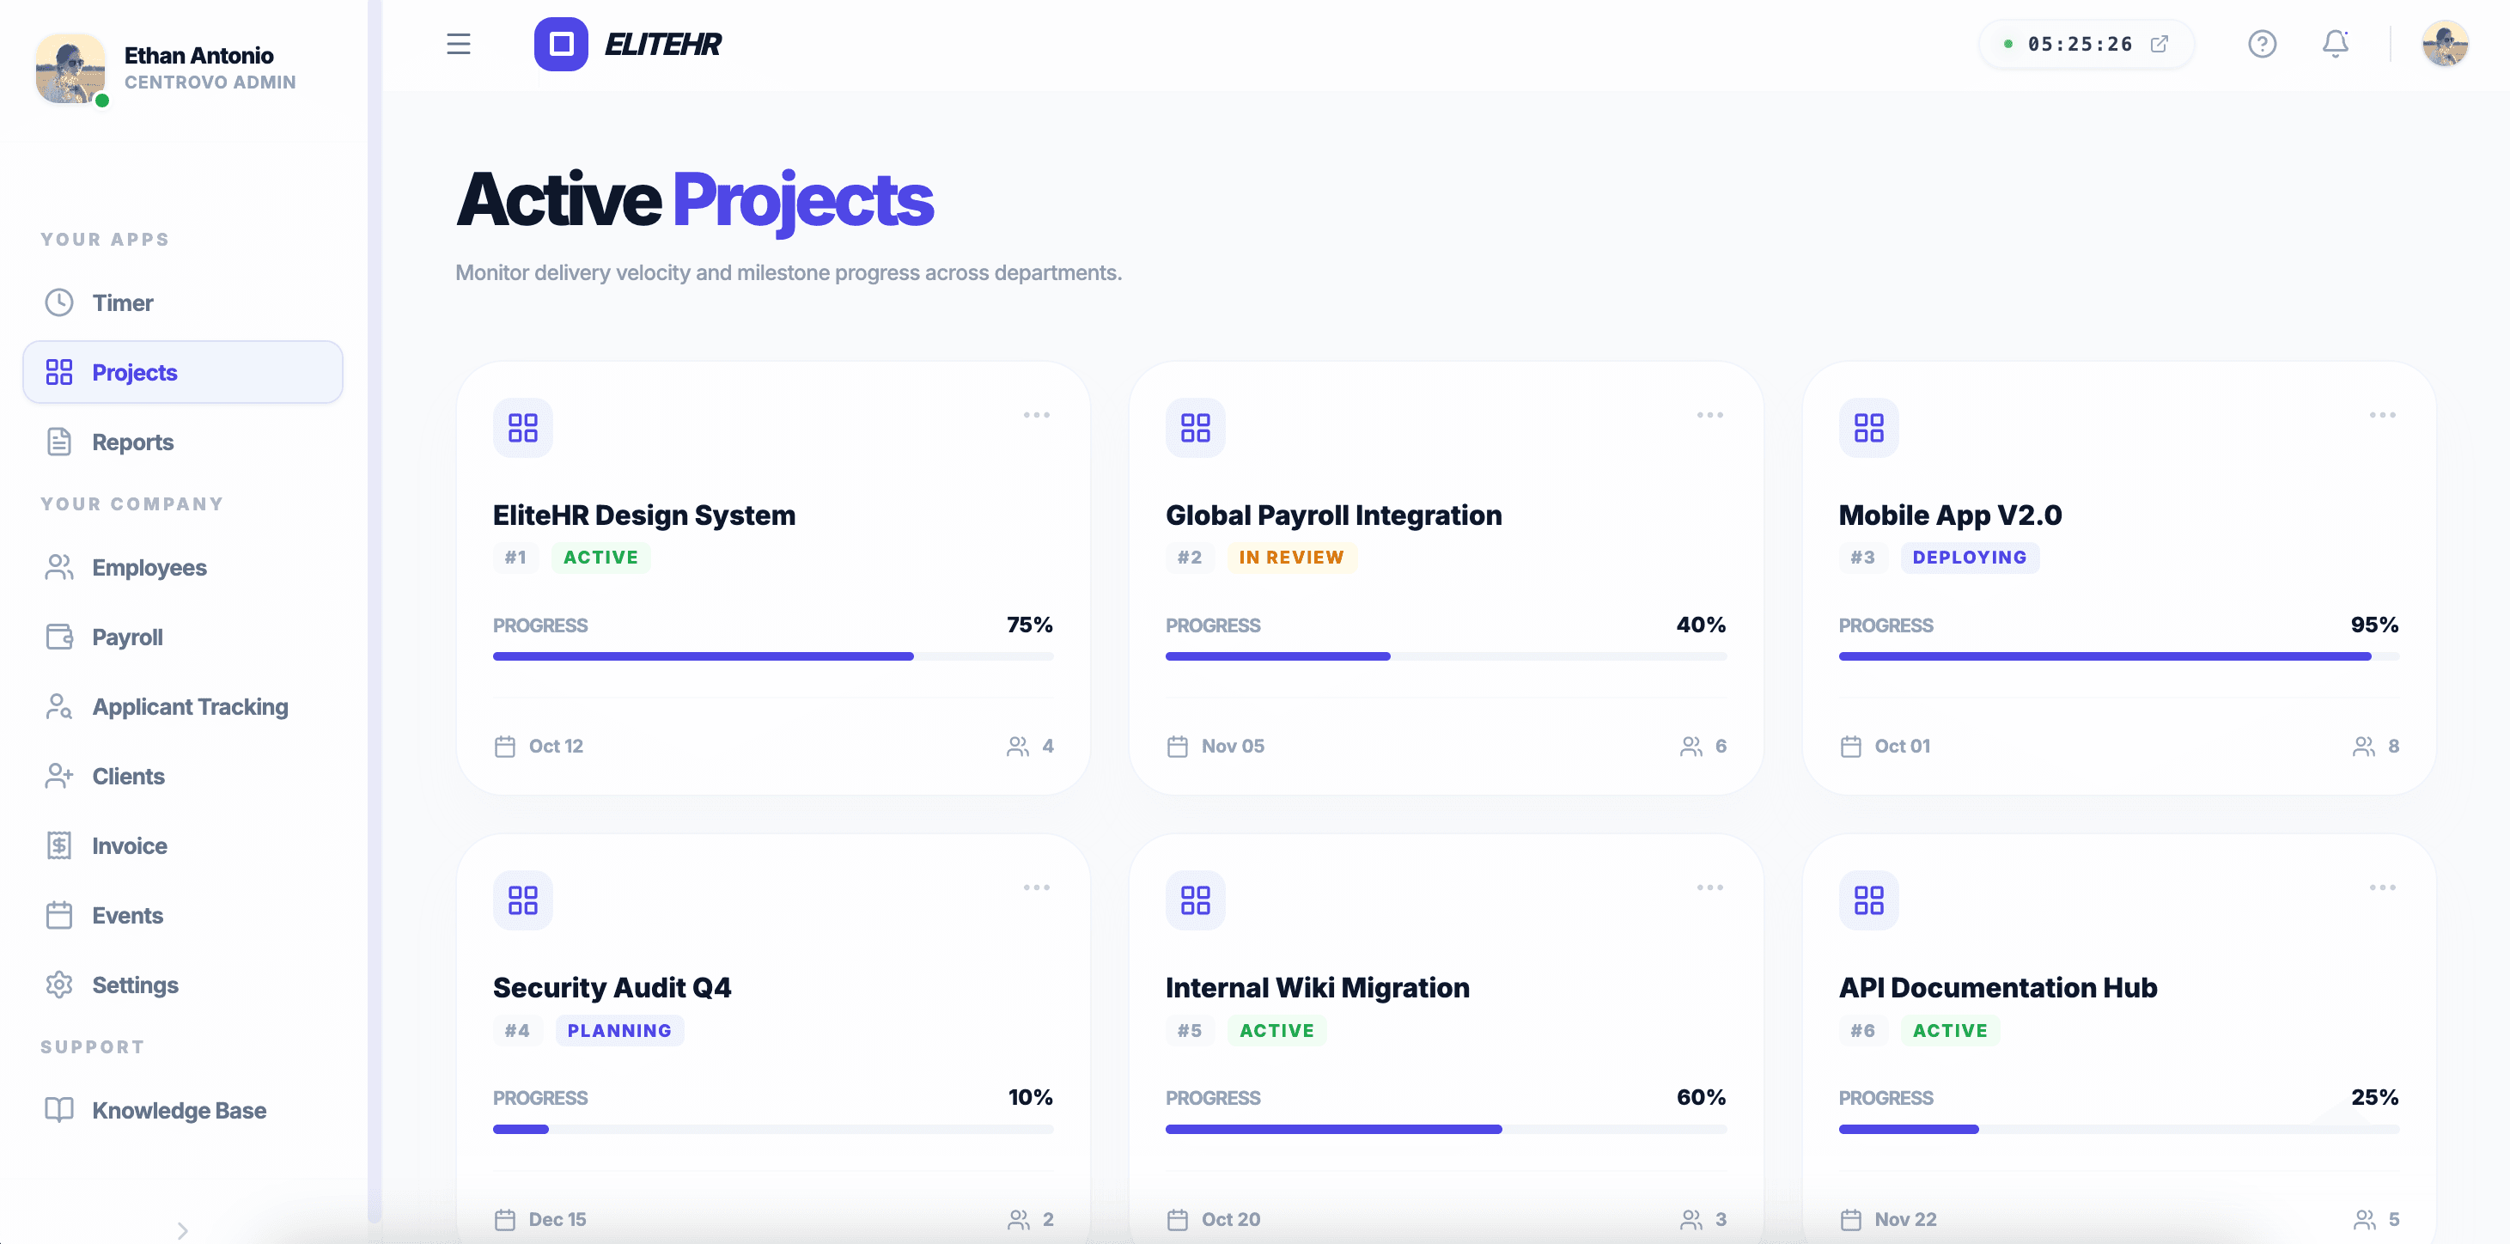
Task: Click the EliteHR logo icon
Action: coord(560,44)
